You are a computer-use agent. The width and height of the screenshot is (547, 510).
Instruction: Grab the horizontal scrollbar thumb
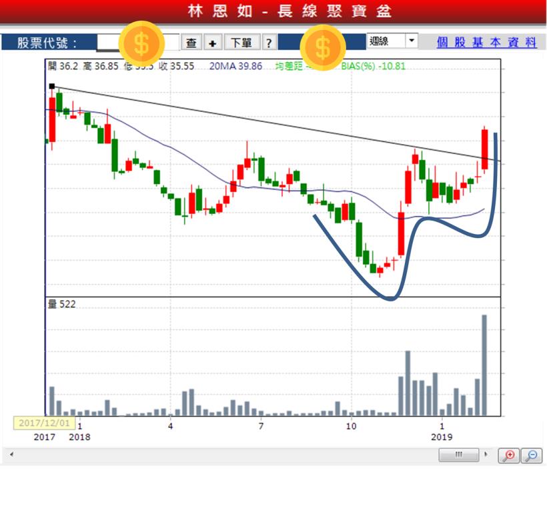click(459, 455)
